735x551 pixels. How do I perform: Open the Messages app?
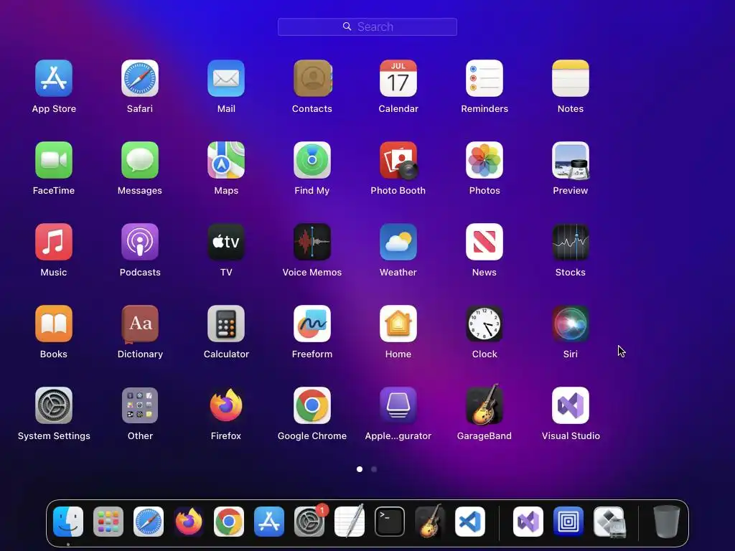[140, 160]
